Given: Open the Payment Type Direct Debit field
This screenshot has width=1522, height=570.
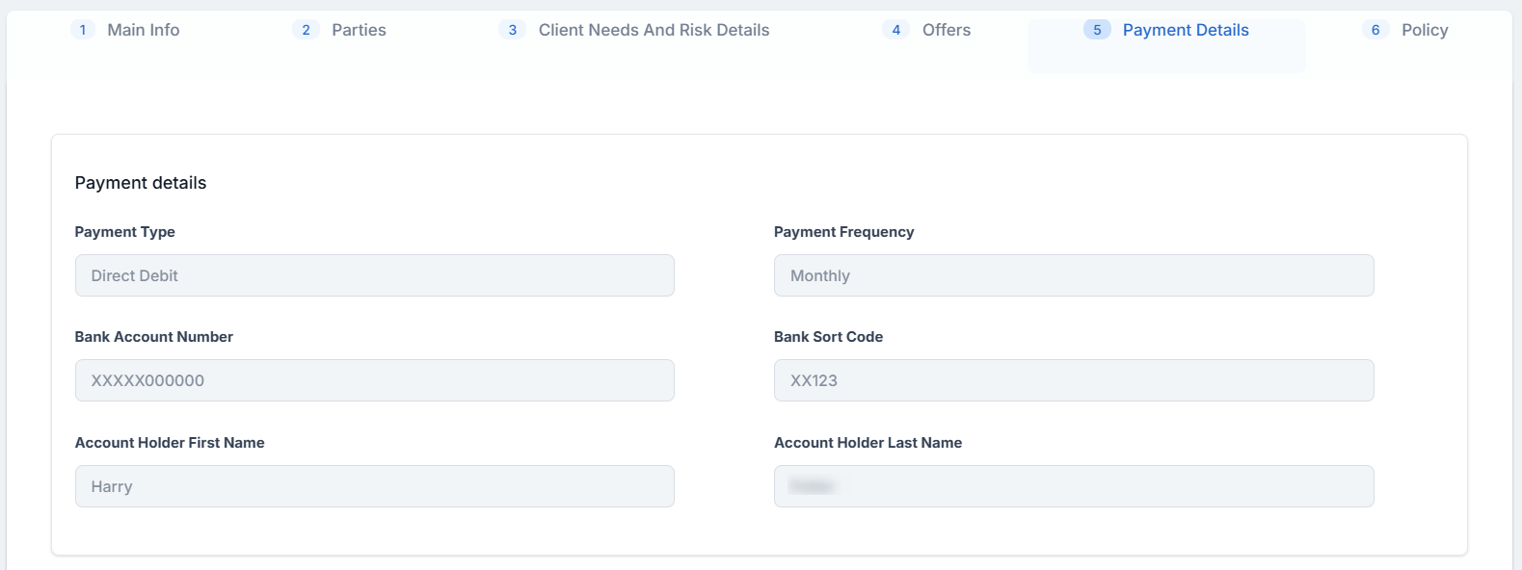Looking at the screenshot, I should coord(374,275).
